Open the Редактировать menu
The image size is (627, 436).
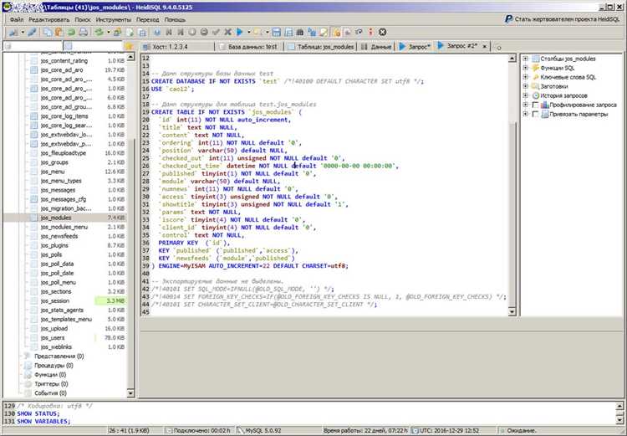48,19
